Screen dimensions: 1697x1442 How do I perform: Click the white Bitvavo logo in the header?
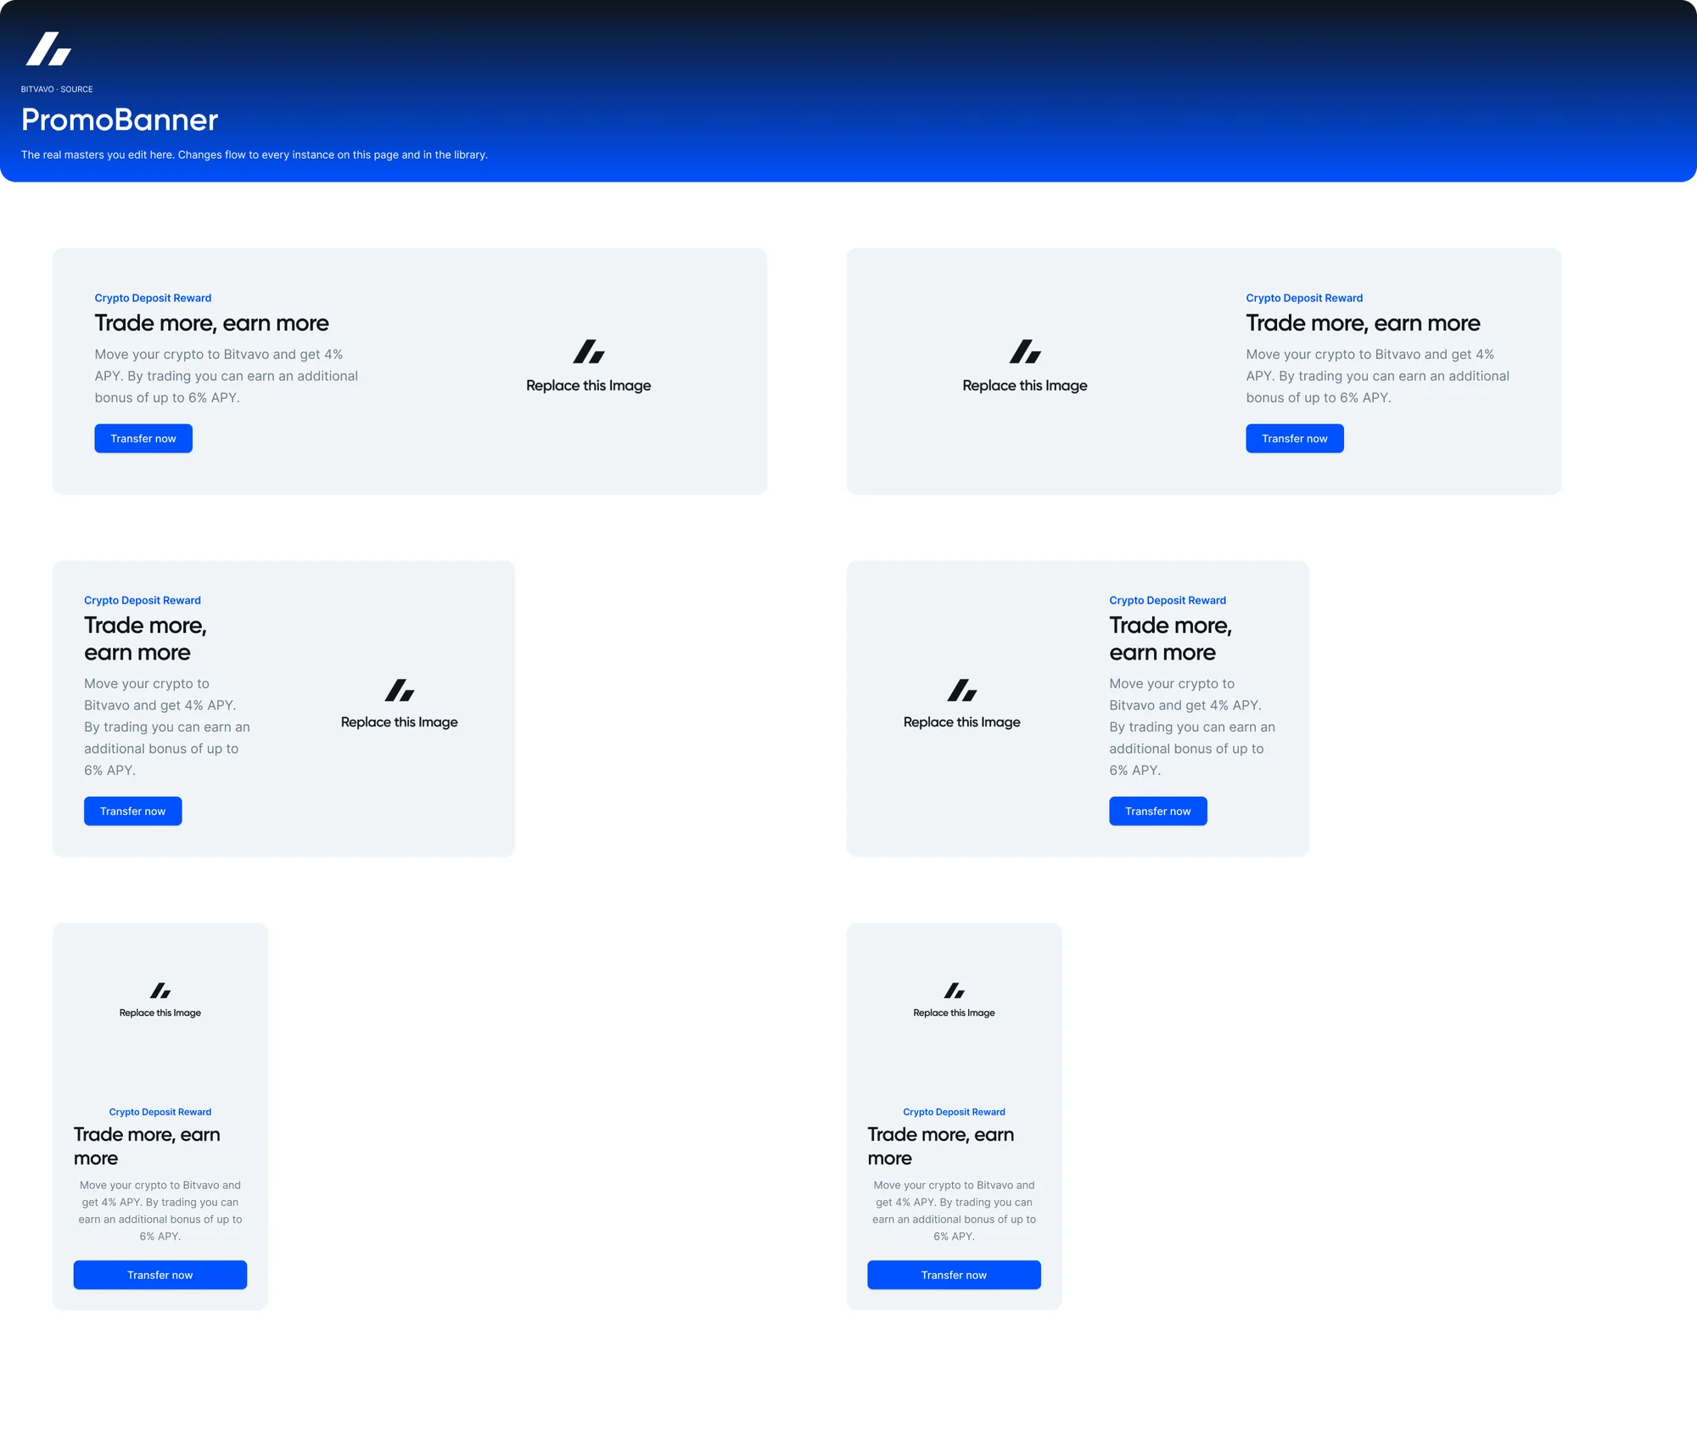[x=48, y=49]
